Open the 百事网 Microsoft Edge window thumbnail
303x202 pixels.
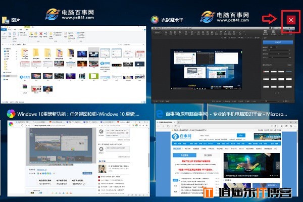(227, 158)
